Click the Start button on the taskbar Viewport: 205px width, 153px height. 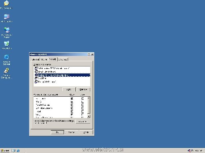pyautogui.click(x=5, y=151)
